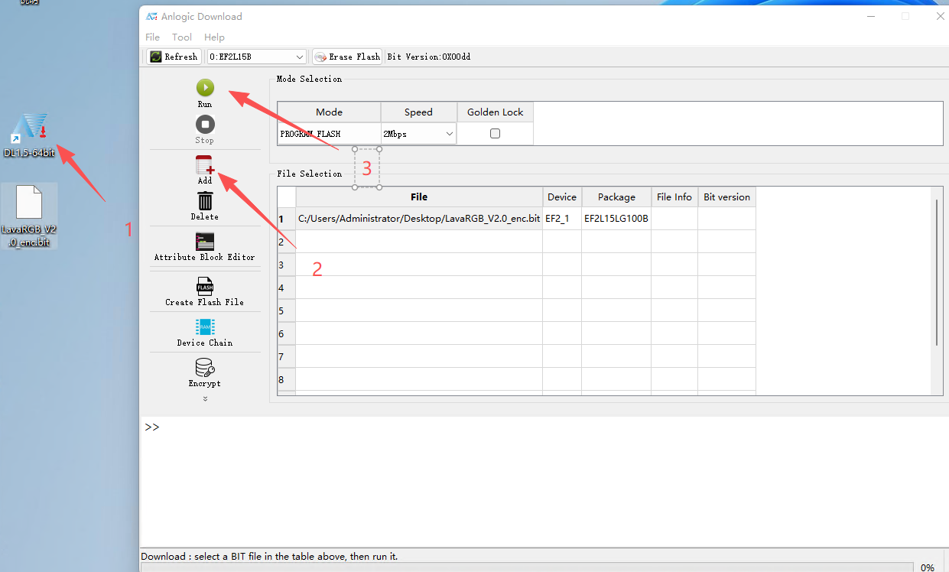Click the File column header

[419, 197]
